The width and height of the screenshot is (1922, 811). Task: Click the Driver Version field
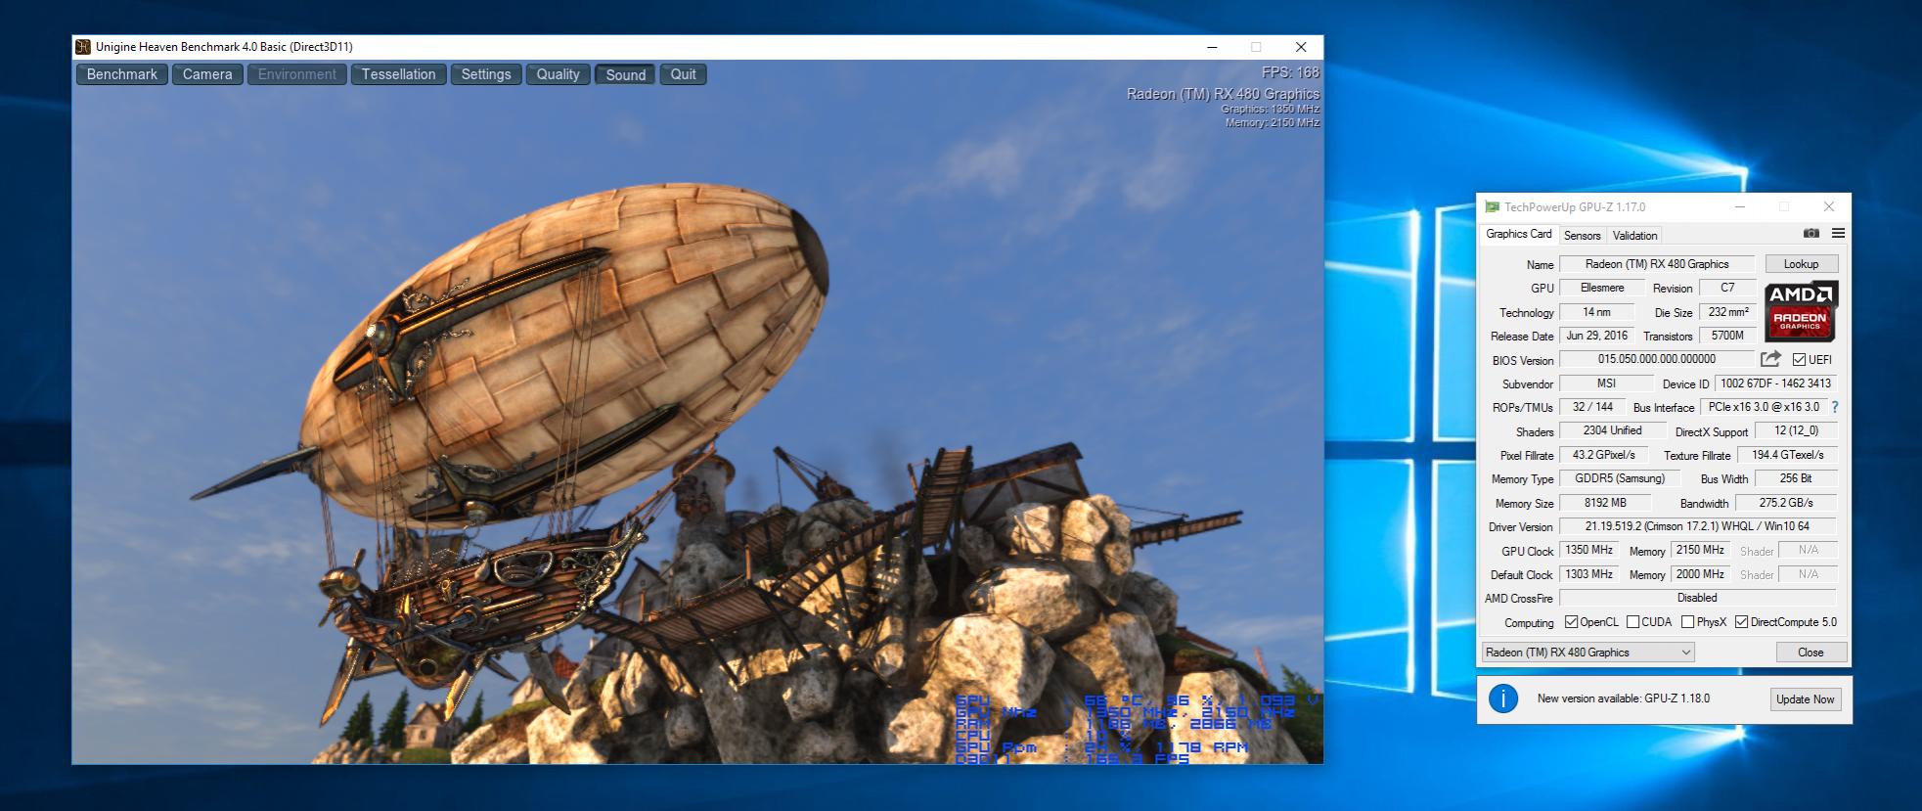point(1697,526)
